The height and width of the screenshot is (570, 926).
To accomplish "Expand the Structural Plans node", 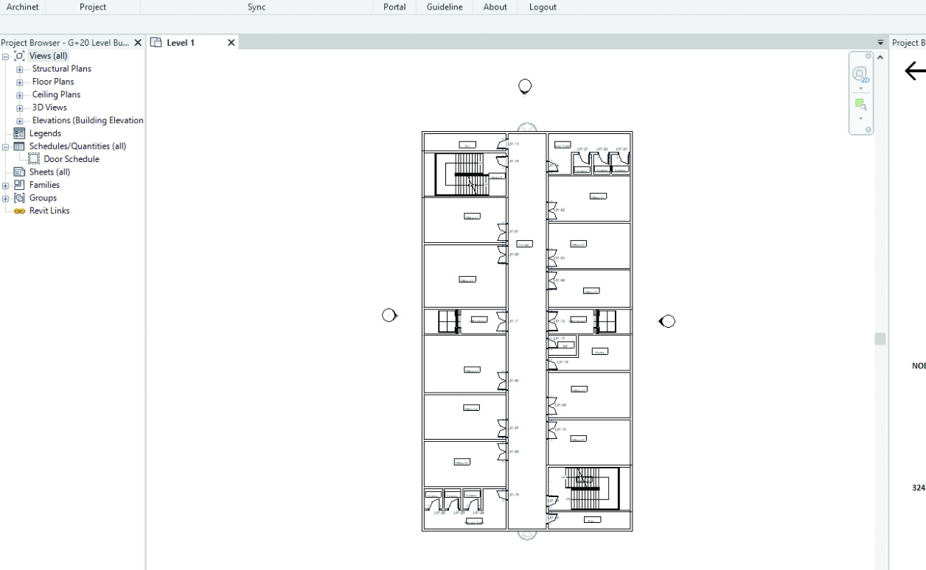I will click(x=20, y=69).
